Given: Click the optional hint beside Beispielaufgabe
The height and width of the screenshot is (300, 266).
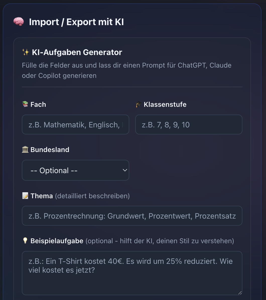Looking at the screenshot, I should pyautogui.click(x=160, y=241).
